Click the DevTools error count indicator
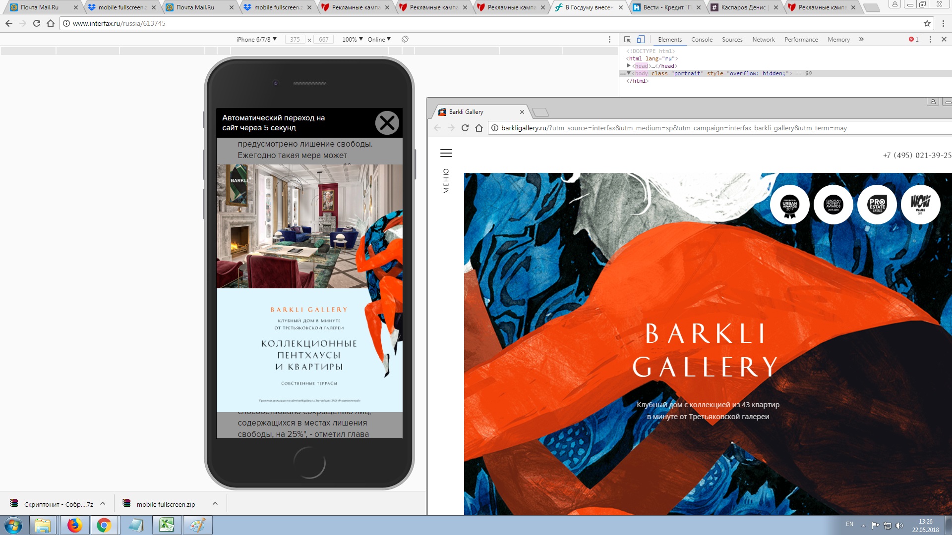The image size is (952, 535). [914, 39]
